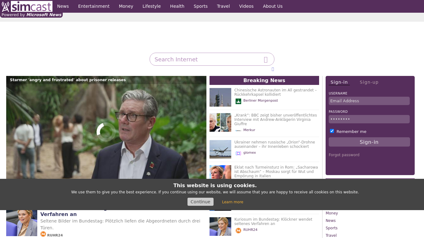
Task: Click the Search Internet text field
Action: [206, 59]
